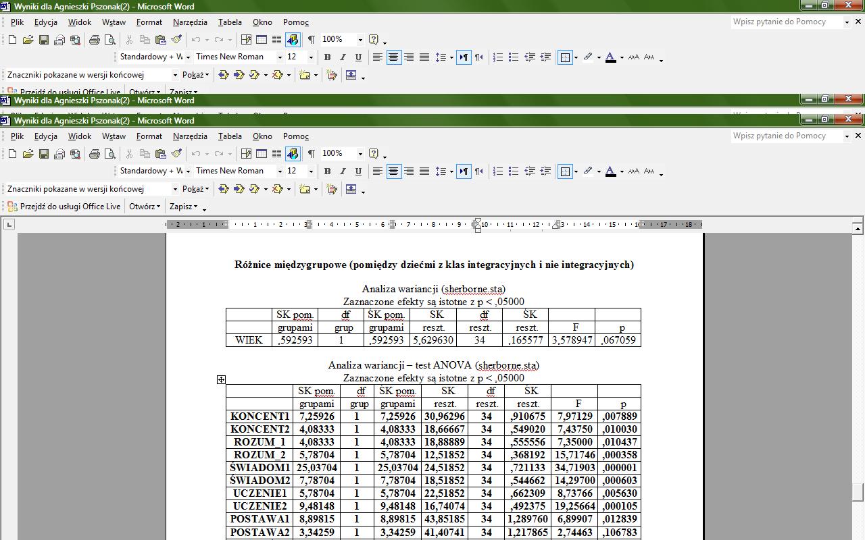
Task: Click the Open folder icon in front Word window
Action: [x=28, y=154]
